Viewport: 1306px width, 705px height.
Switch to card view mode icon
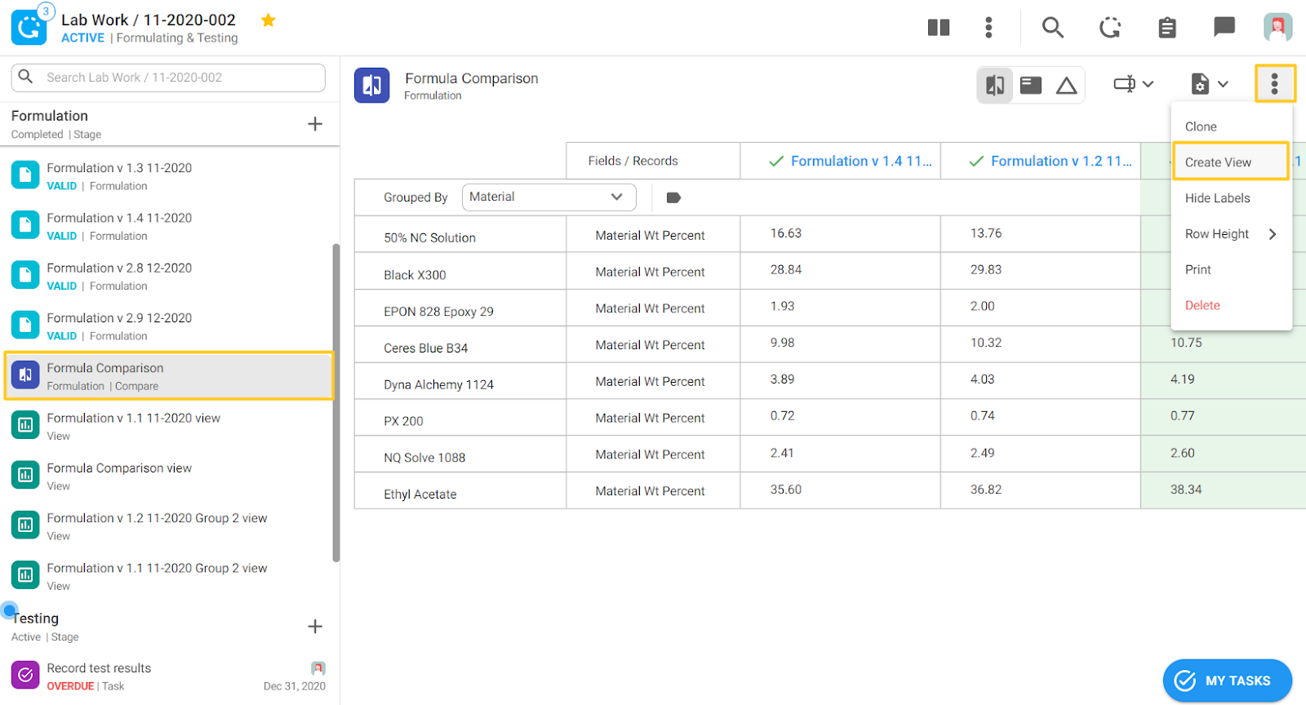[1031, 85]
